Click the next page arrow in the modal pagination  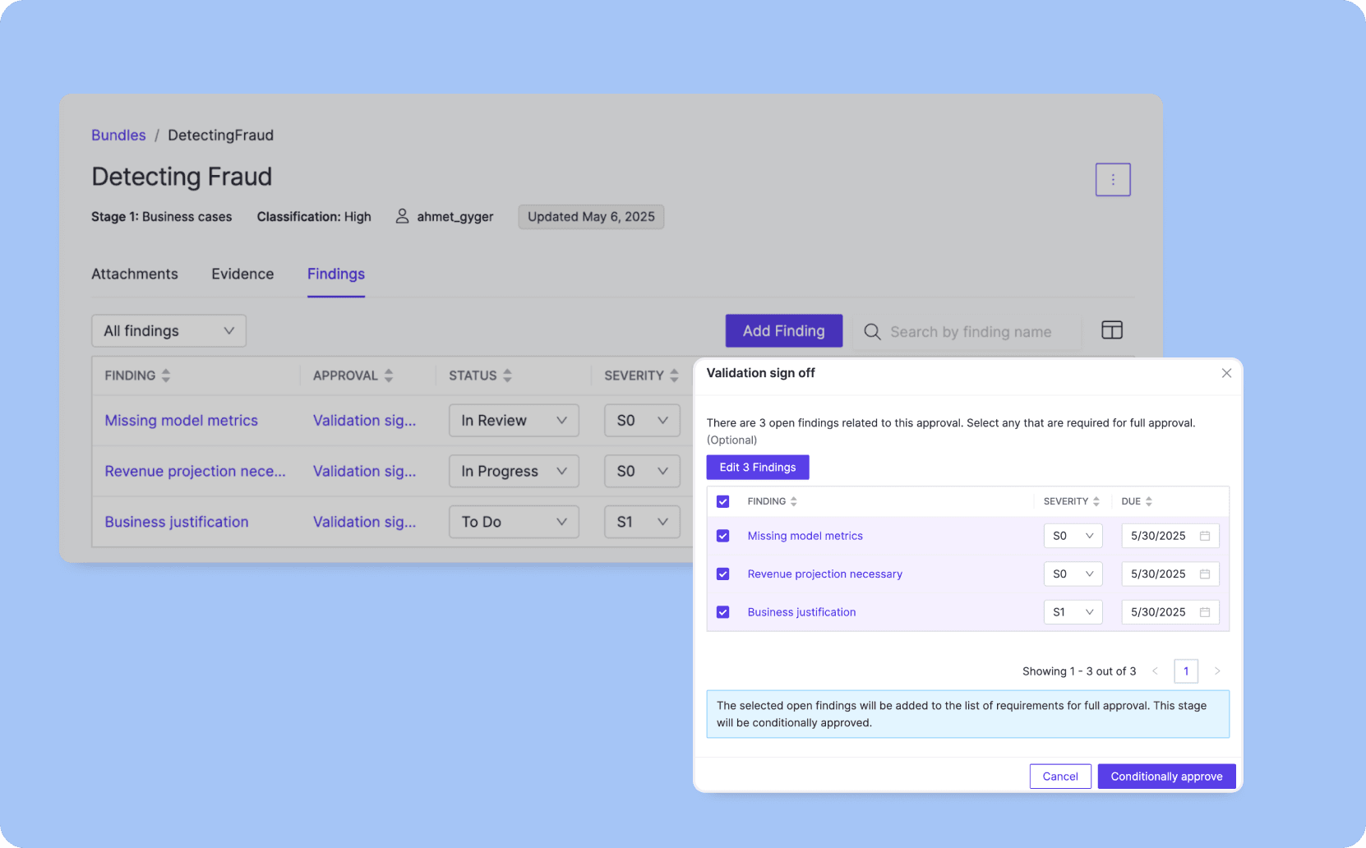pos(1216,671)
